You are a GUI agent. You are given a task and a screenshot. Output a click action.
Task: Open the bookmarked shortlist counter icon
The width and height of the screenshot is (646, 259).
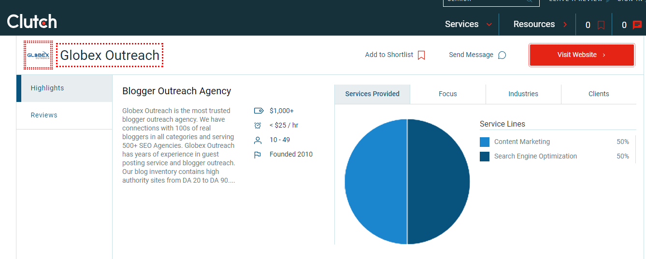[x=601, y=25]
